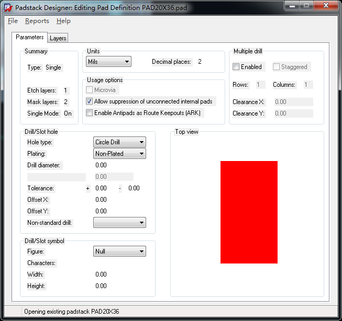This screenshot has width=342, height=321.
Task: Open the Help menu
Action: click(x=63, y=21)
